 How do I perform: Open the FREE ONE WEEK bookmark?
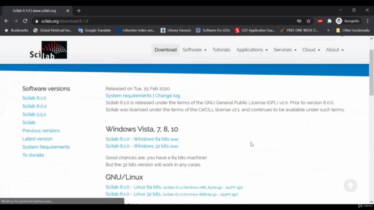(299, 30)
